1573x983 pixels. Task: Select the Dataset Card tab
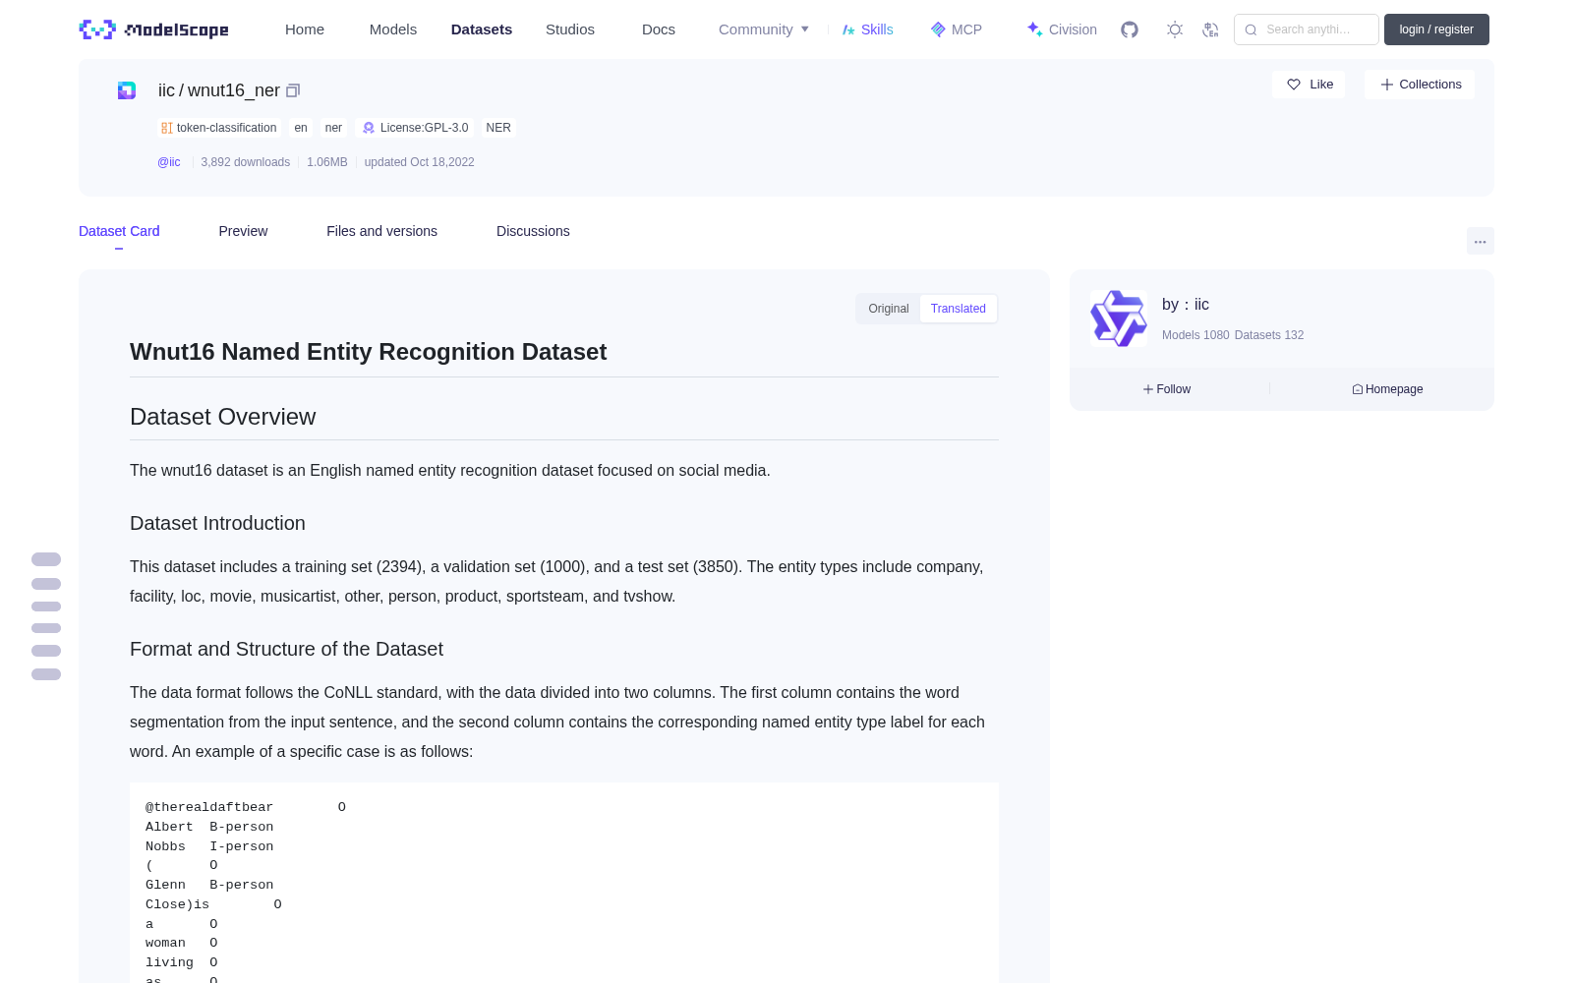point(119,231)
